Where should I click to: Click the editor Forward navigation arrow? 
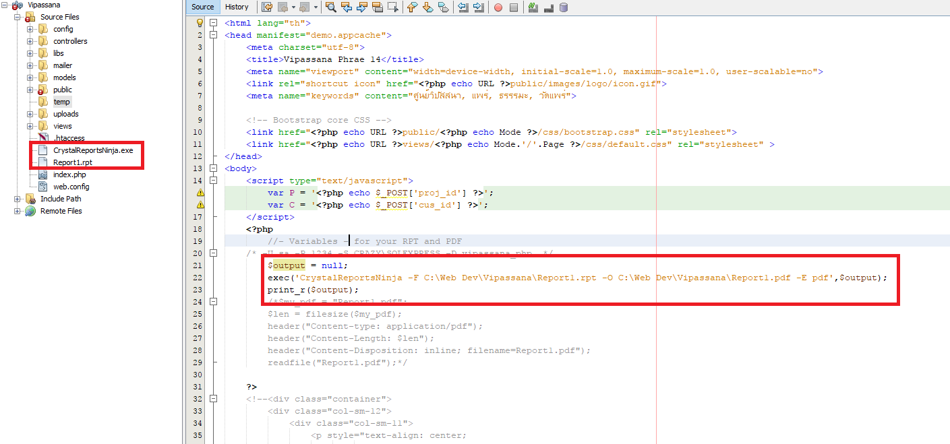click(x=305, y=7)
